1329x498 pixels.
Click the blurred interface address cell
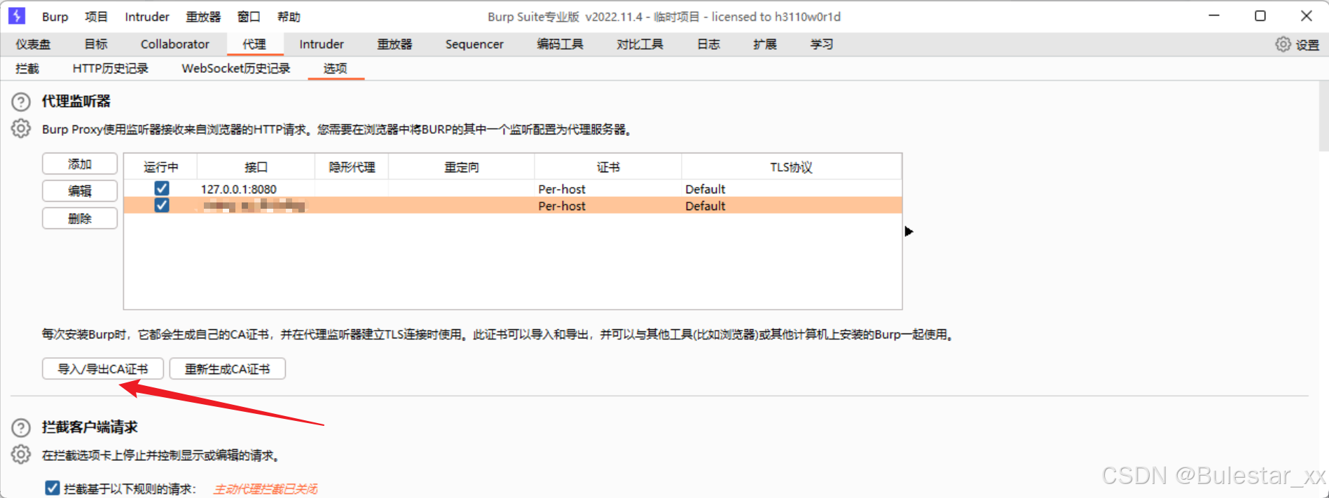[254, 206]
